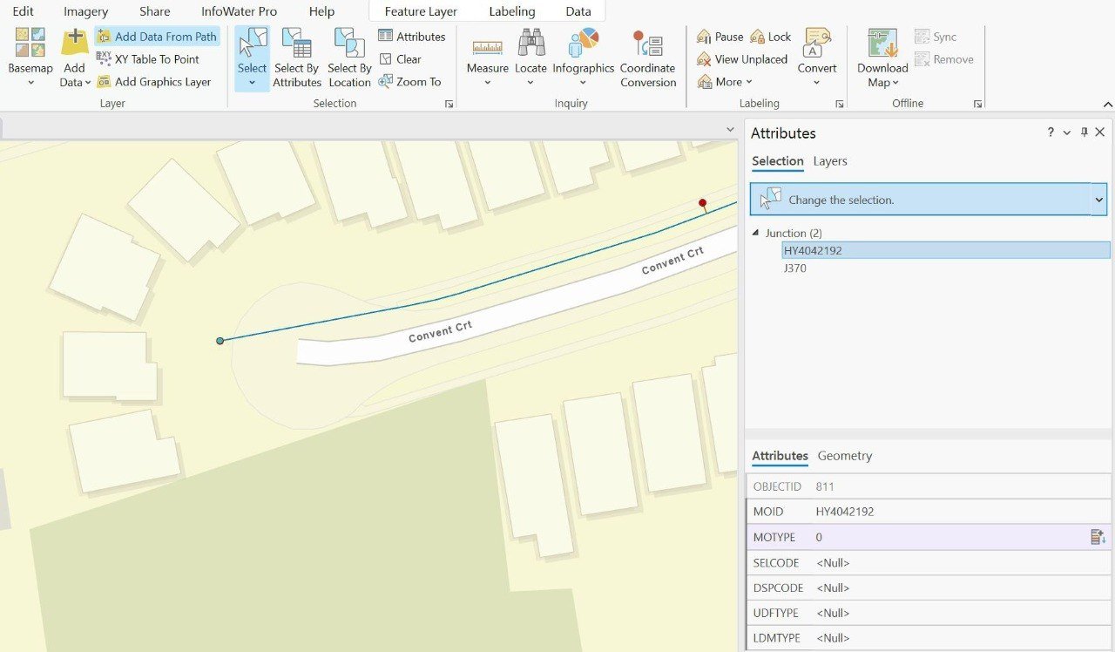Viewport: 1115px width, 652px height.
Task: Collapse the Junction (2) tree node
Action: click(755, 234)
